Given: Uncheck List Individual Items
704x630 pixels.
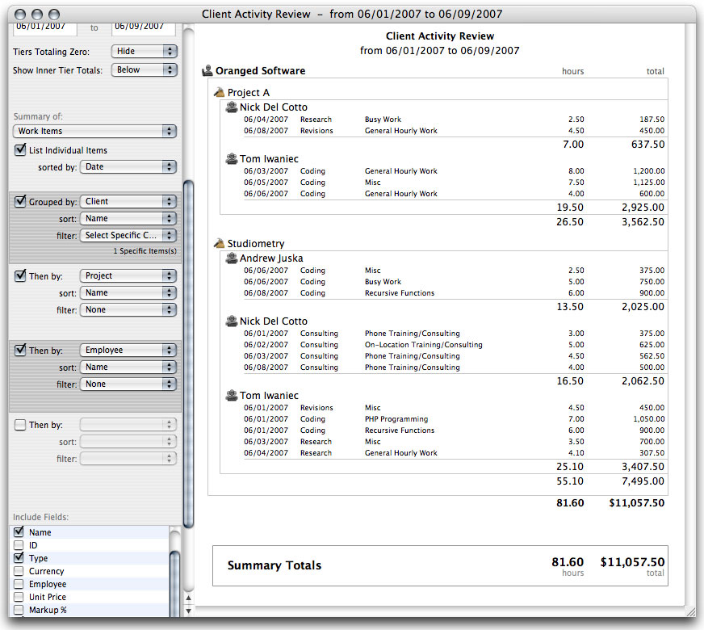Looking at the screenshot, I should coord(20,149).
